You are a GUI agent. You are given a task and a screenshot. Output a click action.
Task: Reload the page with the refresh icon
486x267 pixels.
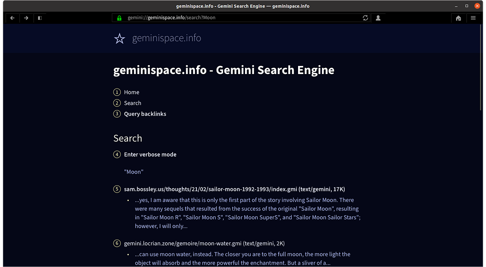[x=365, y=18]
